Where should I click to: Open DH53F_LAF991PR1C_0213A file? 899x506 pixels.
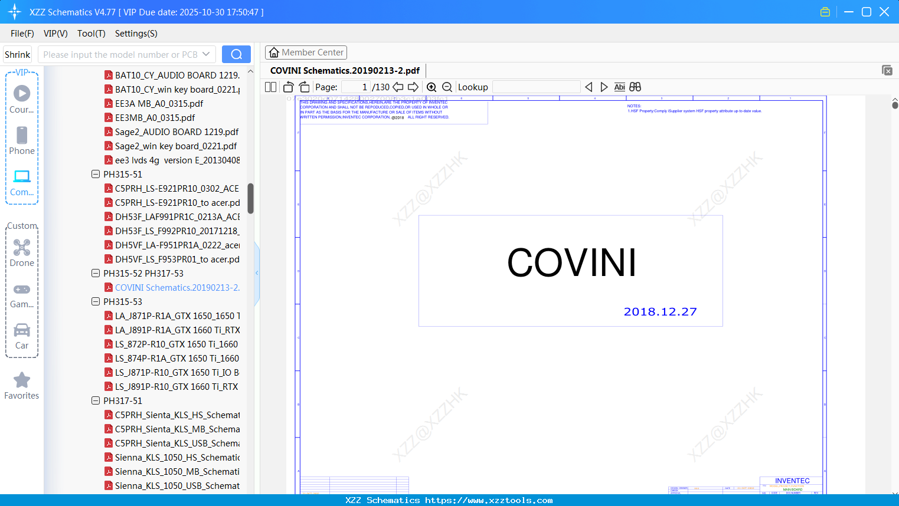click(177, 216)
